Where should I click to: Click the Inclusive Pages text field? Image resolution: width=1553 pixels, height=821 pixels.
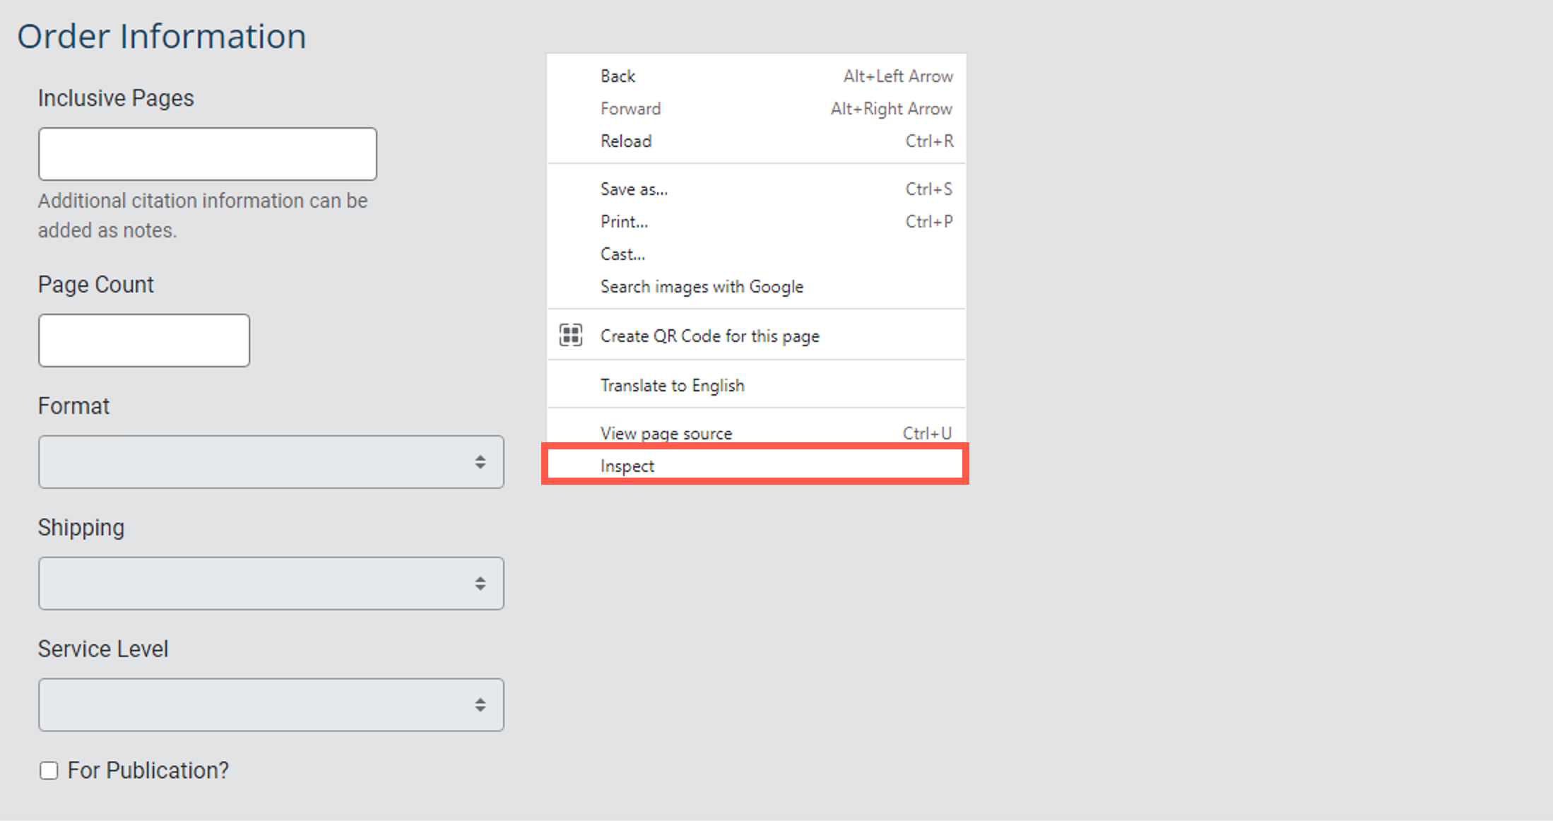pyautogui.click(x=207, y=154)
